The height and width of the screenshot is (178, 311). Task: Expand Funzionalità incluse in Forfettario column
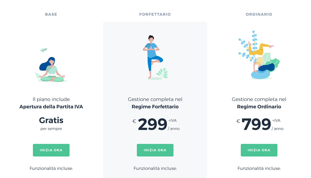click(155, 168)
